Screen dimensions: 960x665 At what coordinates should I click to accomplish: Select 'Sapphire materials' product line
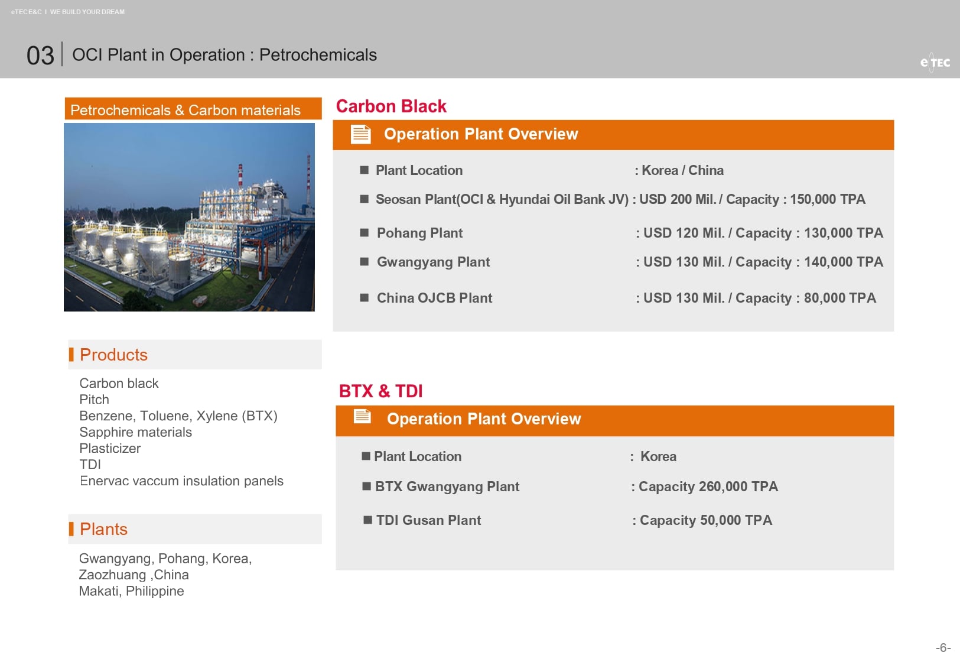tap(135, 432)
